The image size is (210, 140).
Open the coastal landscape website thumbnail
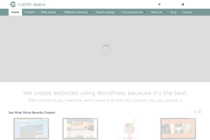pyautogui.click(x=31, y=129)
